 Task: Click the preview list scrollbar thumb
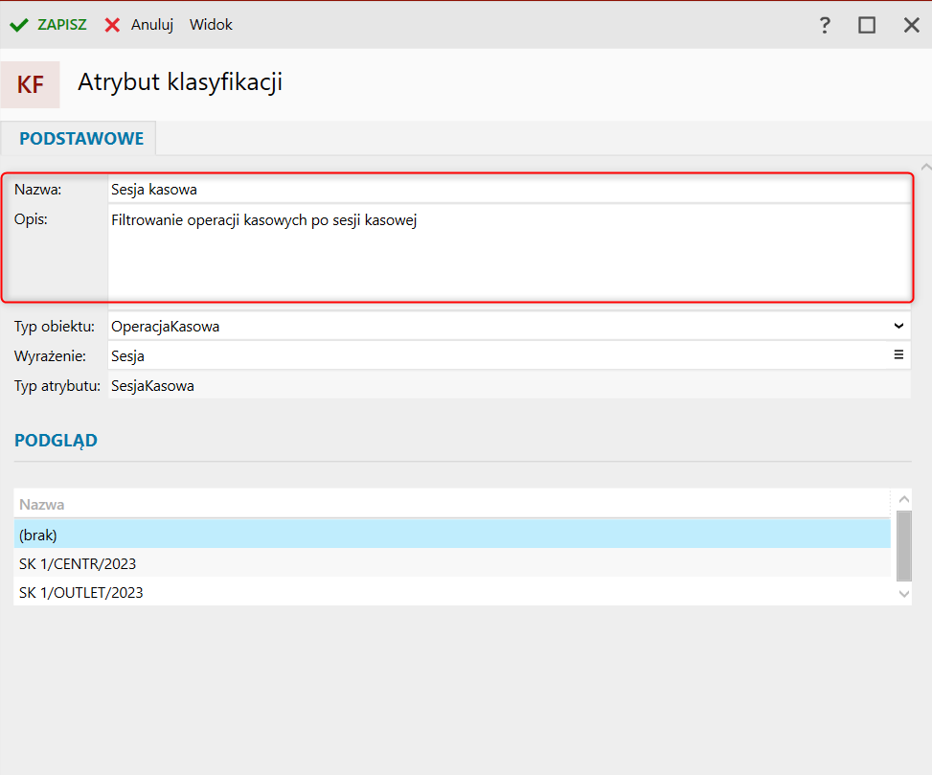pyautogui.click(x=904, y=546)
